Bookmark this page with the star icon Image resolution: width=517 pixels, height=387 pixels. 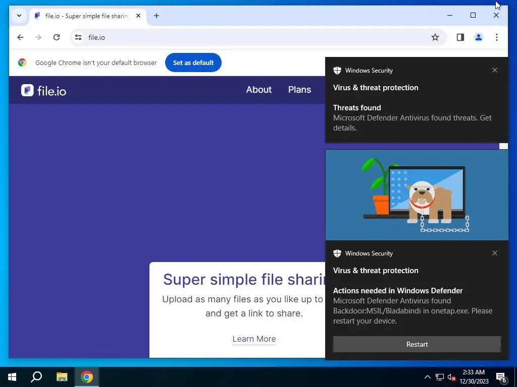[435, 37]
